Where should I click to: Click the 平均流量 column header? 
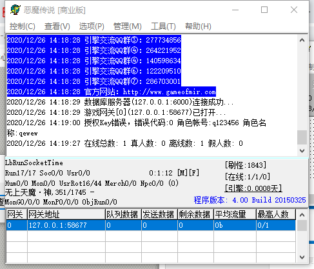pos(235,214)
